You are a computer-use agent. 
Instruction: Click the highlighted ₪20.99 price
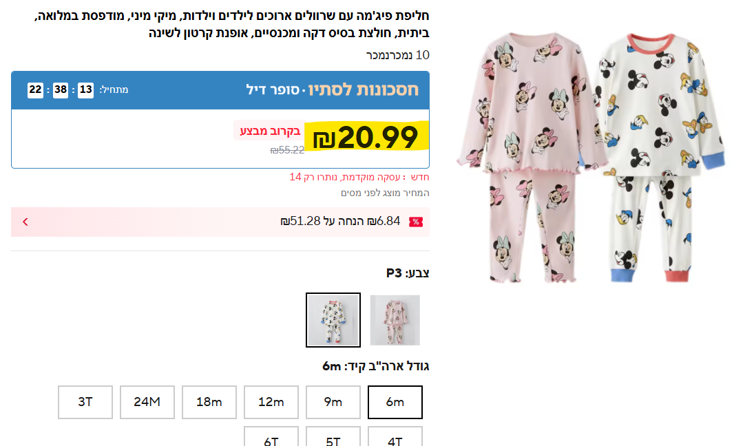coord(366,138)
